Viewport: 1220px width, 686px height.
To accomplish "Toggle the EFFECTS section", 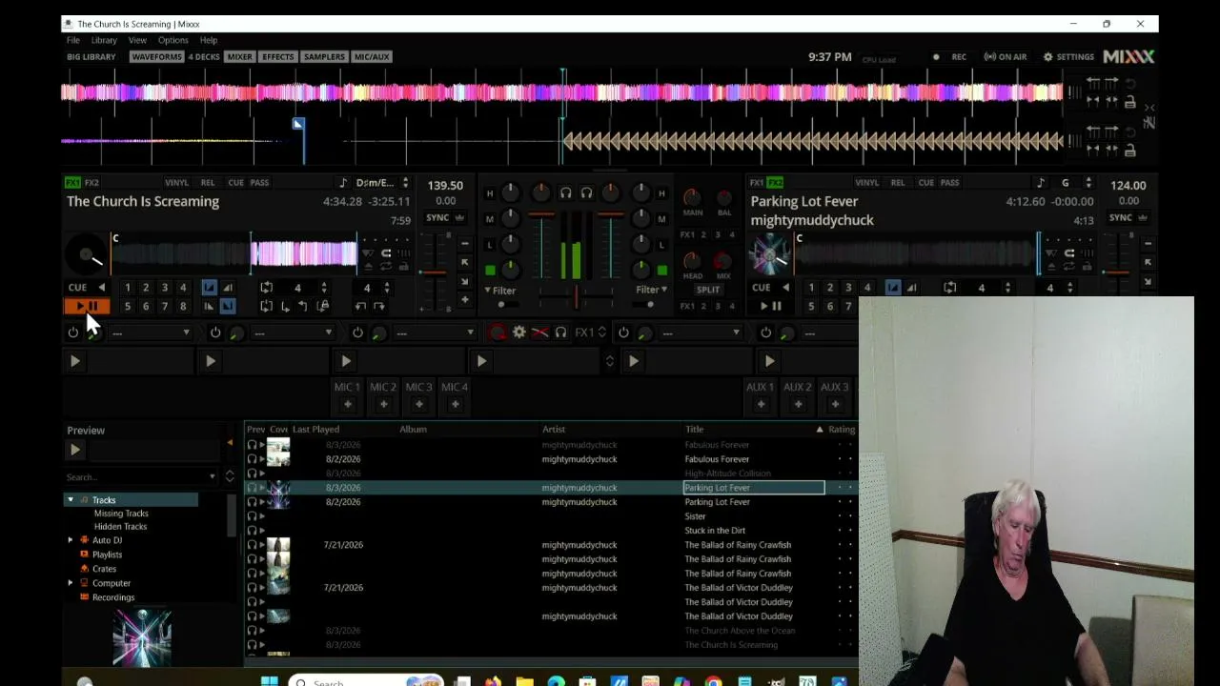I will (278, 57).
